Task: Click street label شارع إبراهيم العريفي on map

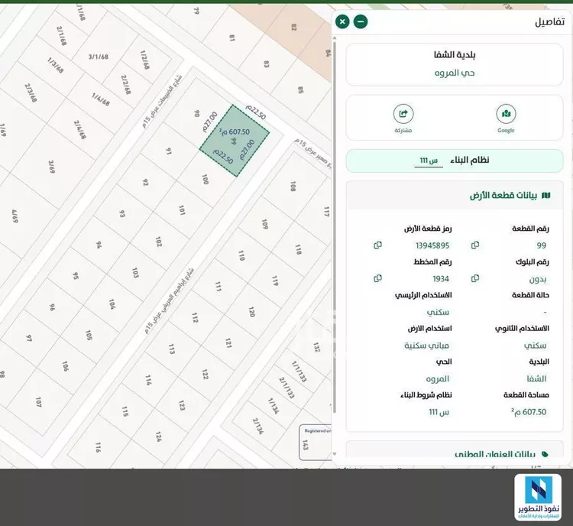Action: (169, 300)
